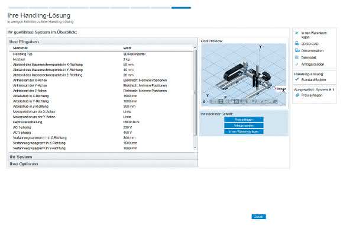
Task: Click the Merkmal column header
Action: [20, 48]
